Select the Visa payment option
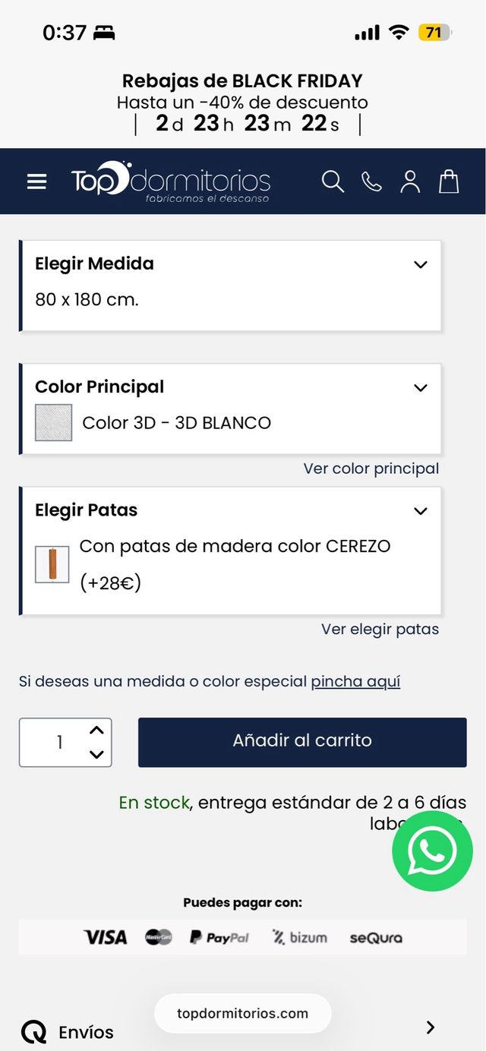This screenshot has width=486, height=1051. [x=106, y=936]
